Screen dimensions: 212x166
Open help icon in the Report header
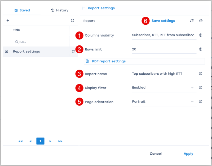[x=201, y=21]
